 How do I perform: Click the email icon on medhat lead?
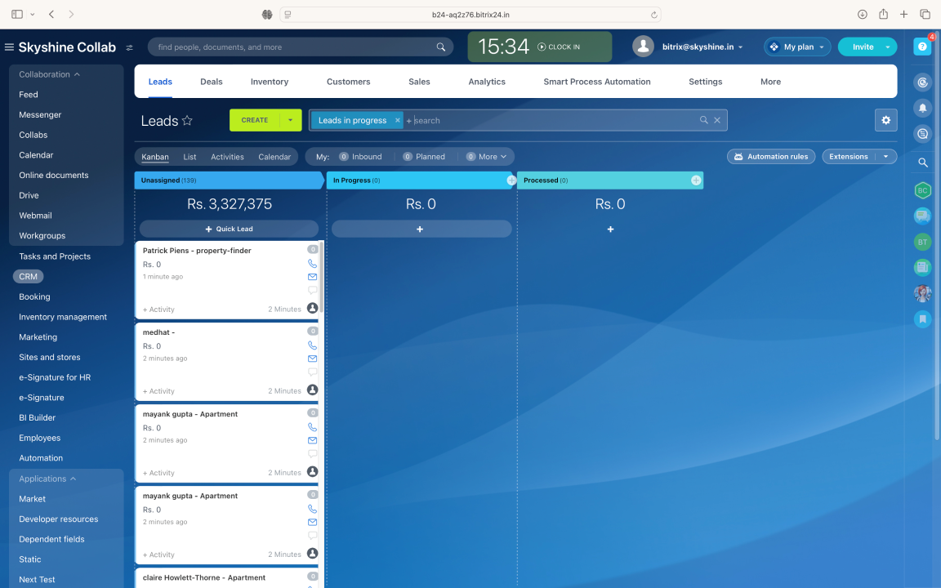(312, 359)
